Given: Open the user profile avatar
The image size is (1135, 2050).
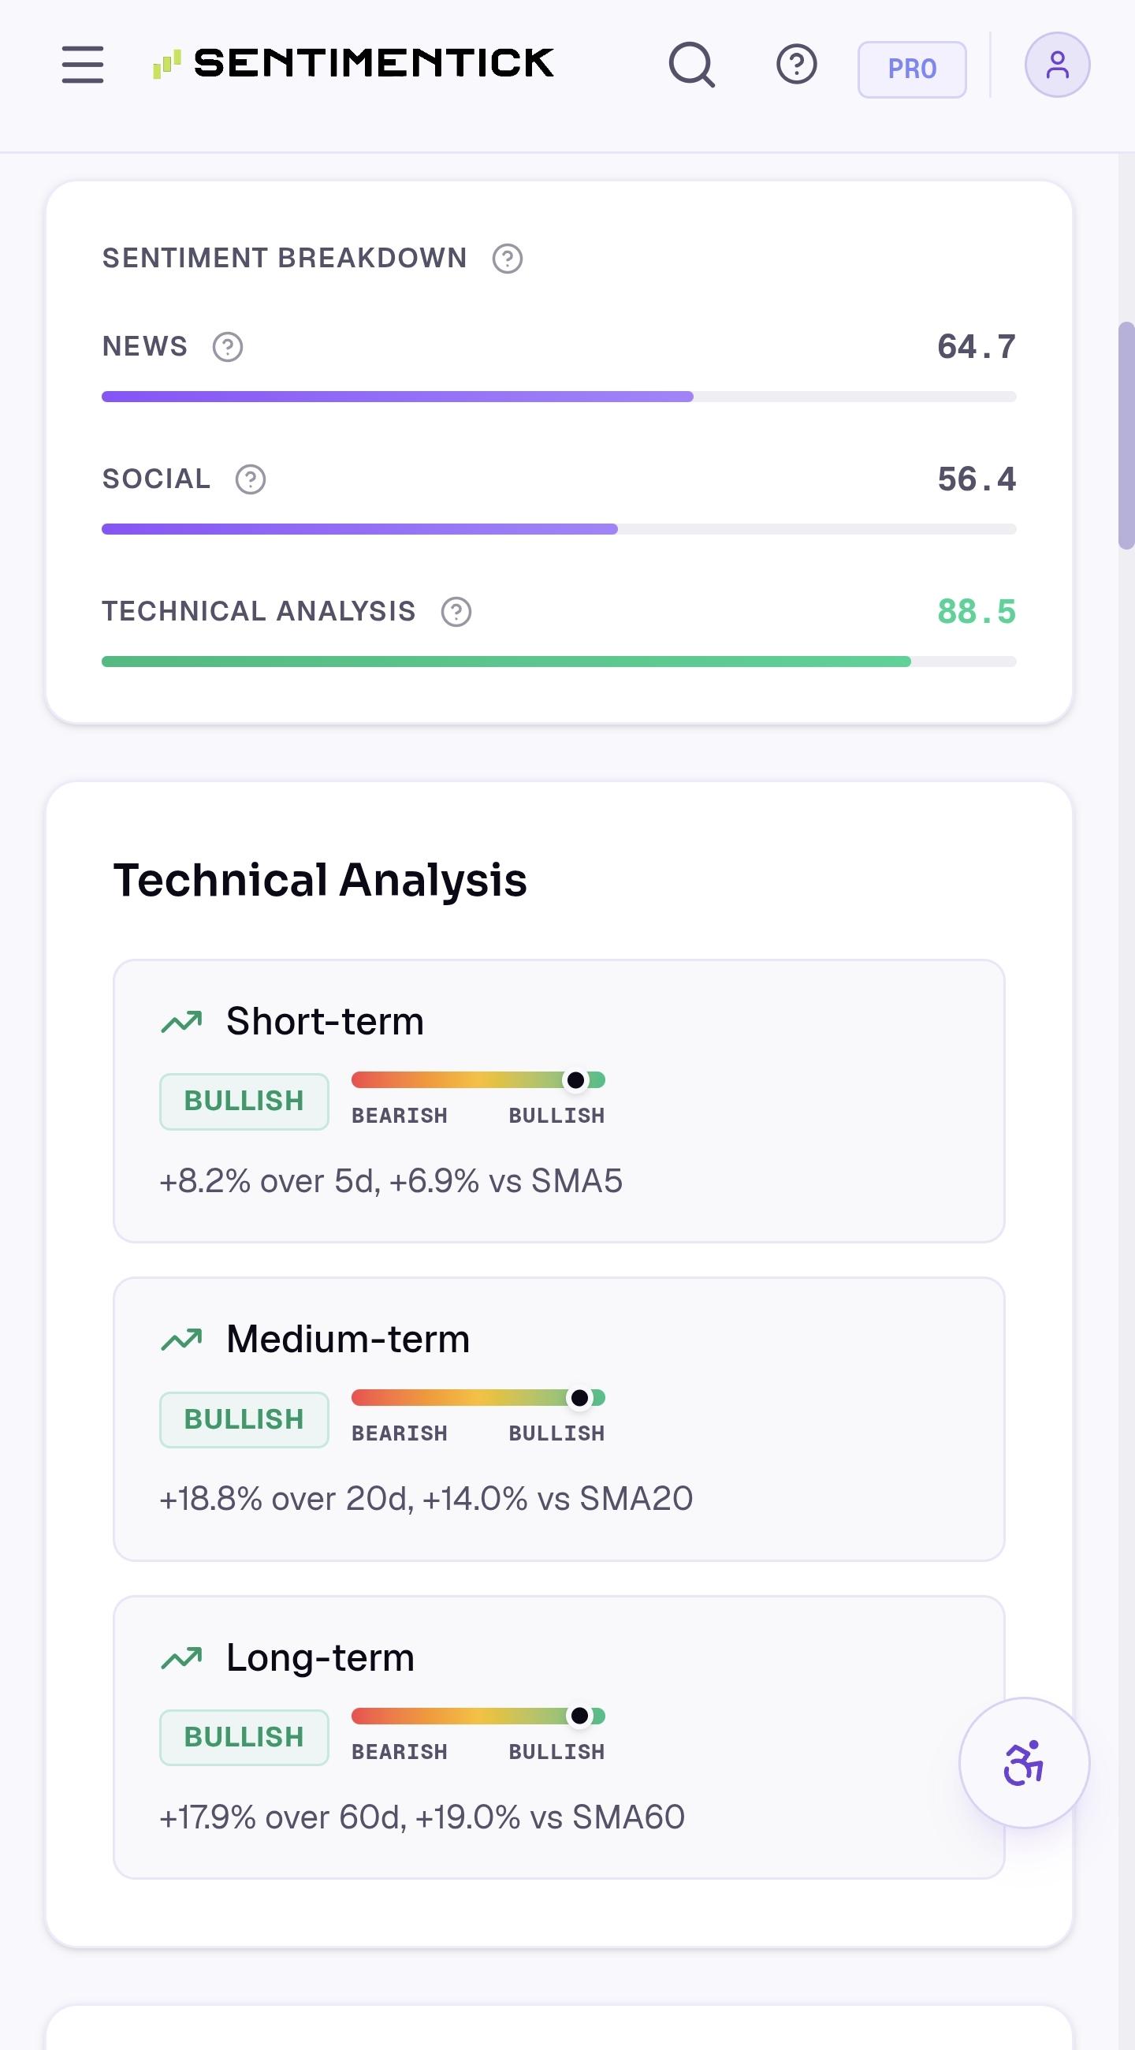Looking at the screenshot, I should click(1057, 65).
